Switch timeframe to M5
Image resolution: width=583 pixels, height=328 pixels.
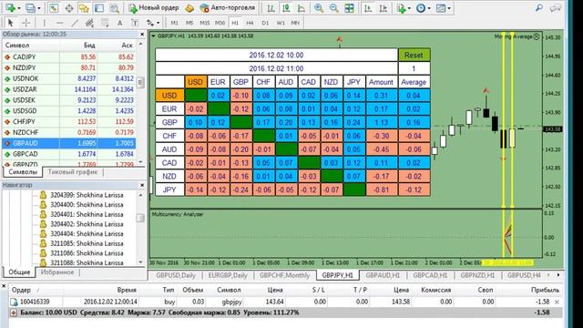pyautogui.click(x=189, y=23)
